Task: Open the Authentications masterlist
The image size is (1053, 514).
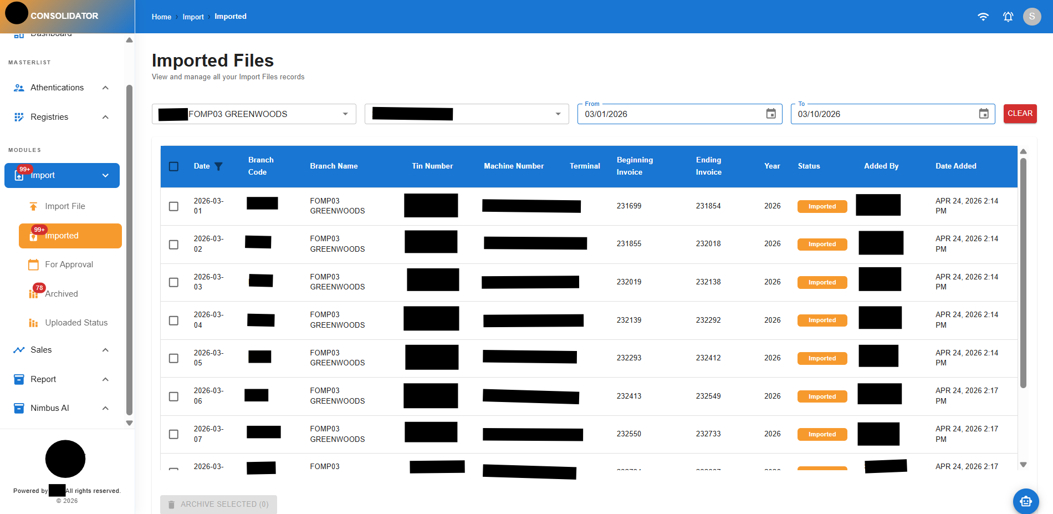Action: [57, 87]
